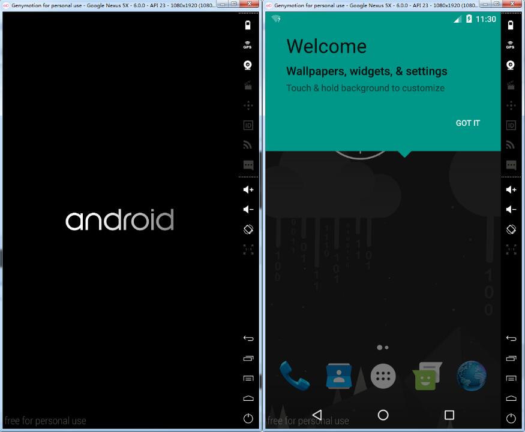The image size is (525, 432).
Task: Click the Wi-Fi status icon in the Android status bar
Action: click(x=276, y=19)
